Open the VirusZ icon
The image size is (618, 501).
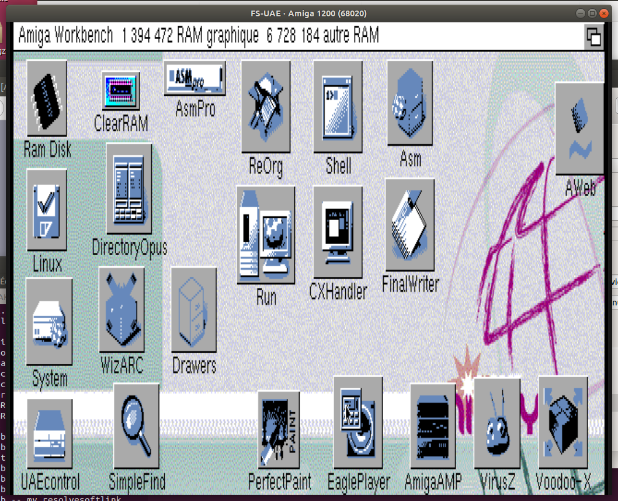[497, 423]
